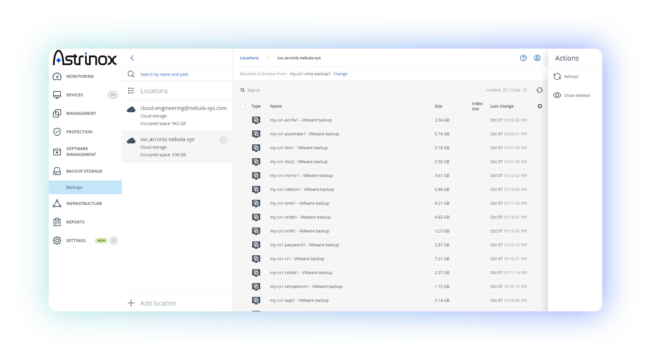Remove svc.acronis.nebula-sys location via X icon
Screen dimensions: 651x360
click(x=223, y=140)
